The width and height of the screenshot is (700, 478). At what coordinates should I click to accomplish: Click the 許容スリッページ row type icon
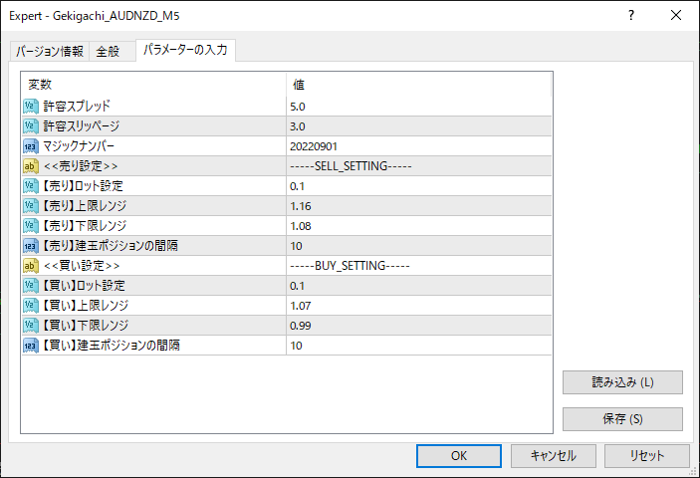click(x=31, y=125)
